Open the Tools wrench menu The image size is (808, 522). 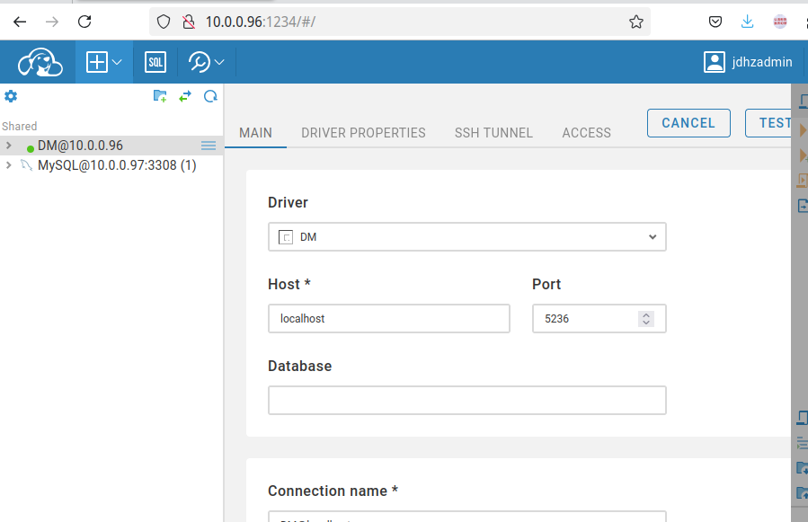(x=206, y=62)
